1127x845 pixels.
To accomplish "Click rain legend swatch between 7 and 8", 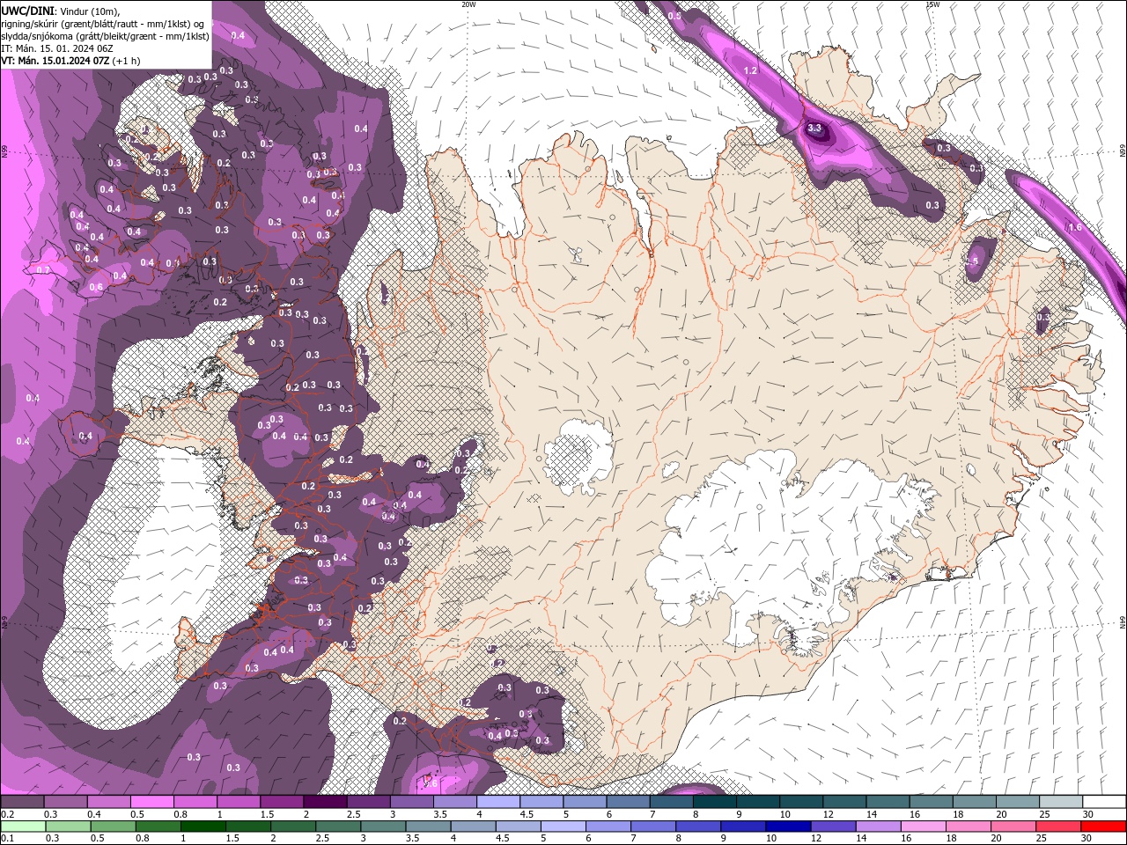I will [653, 827].
